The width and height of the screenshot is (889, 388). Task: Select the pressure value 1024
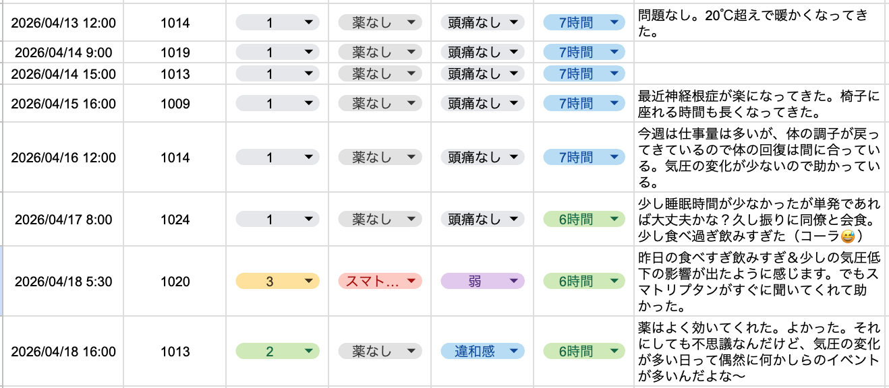(x=174, y=218)
